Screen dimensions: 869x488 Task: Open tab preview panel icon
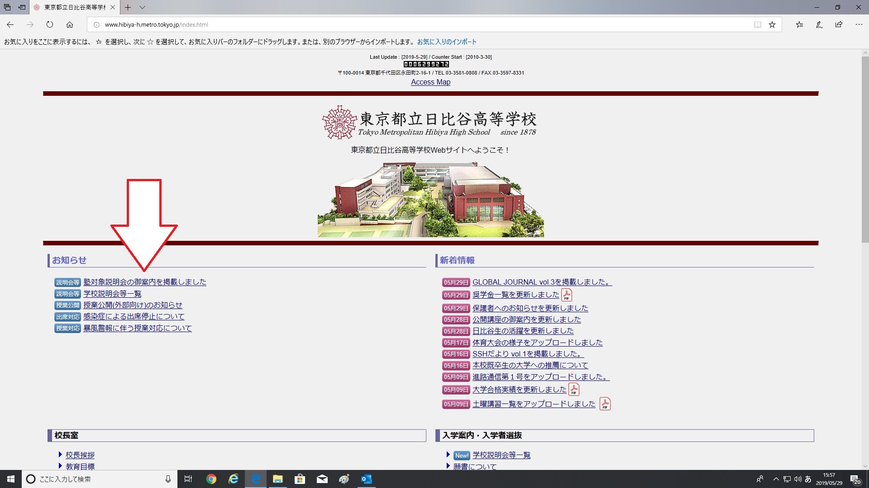7,7
